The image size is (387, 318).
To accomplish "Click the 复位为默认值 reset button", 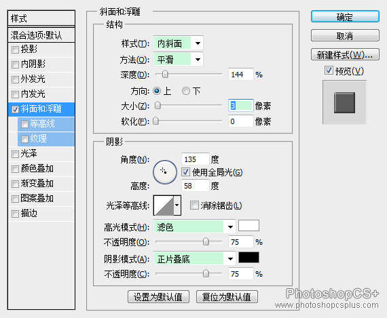I will [x=227, y=297].
